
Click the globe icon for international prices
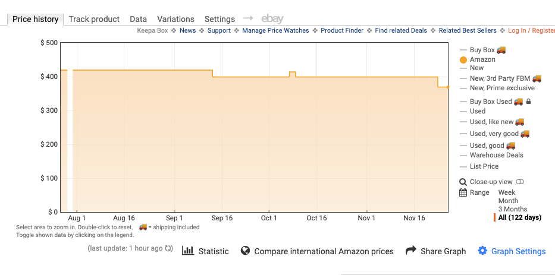[245, 251]
